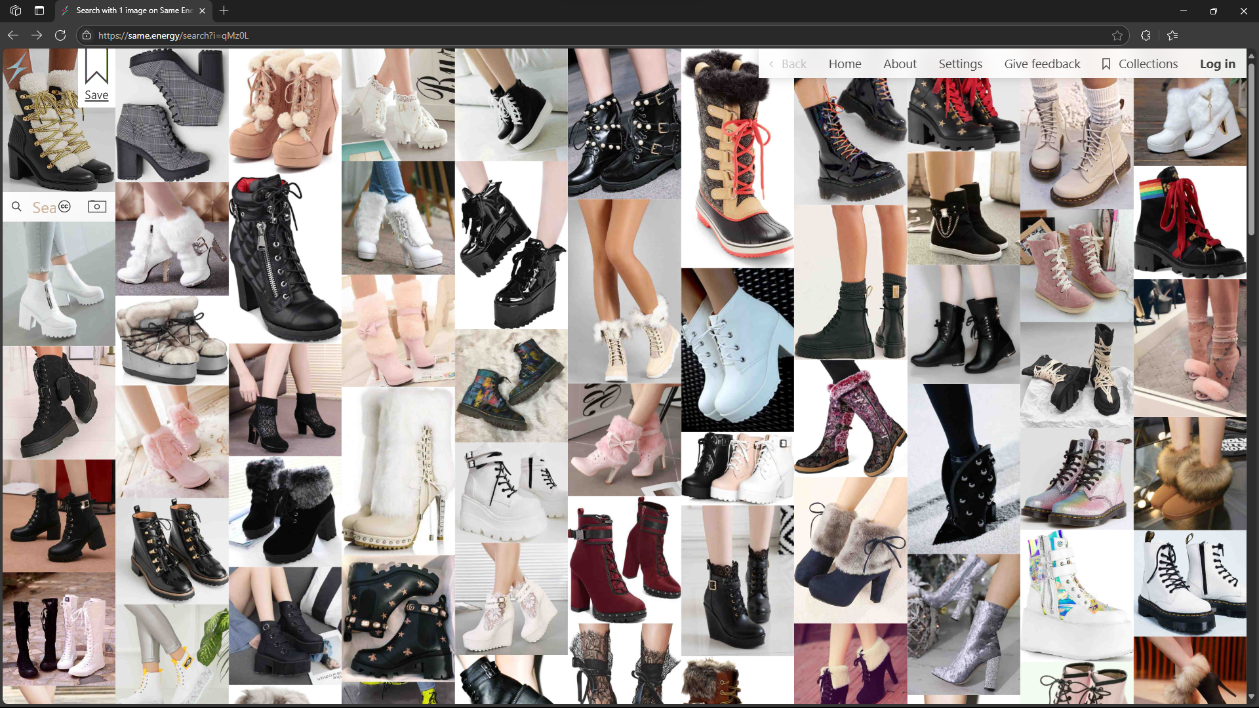Open the workspaces icon in title bar
1259x708 pixels.
(16, 10)
